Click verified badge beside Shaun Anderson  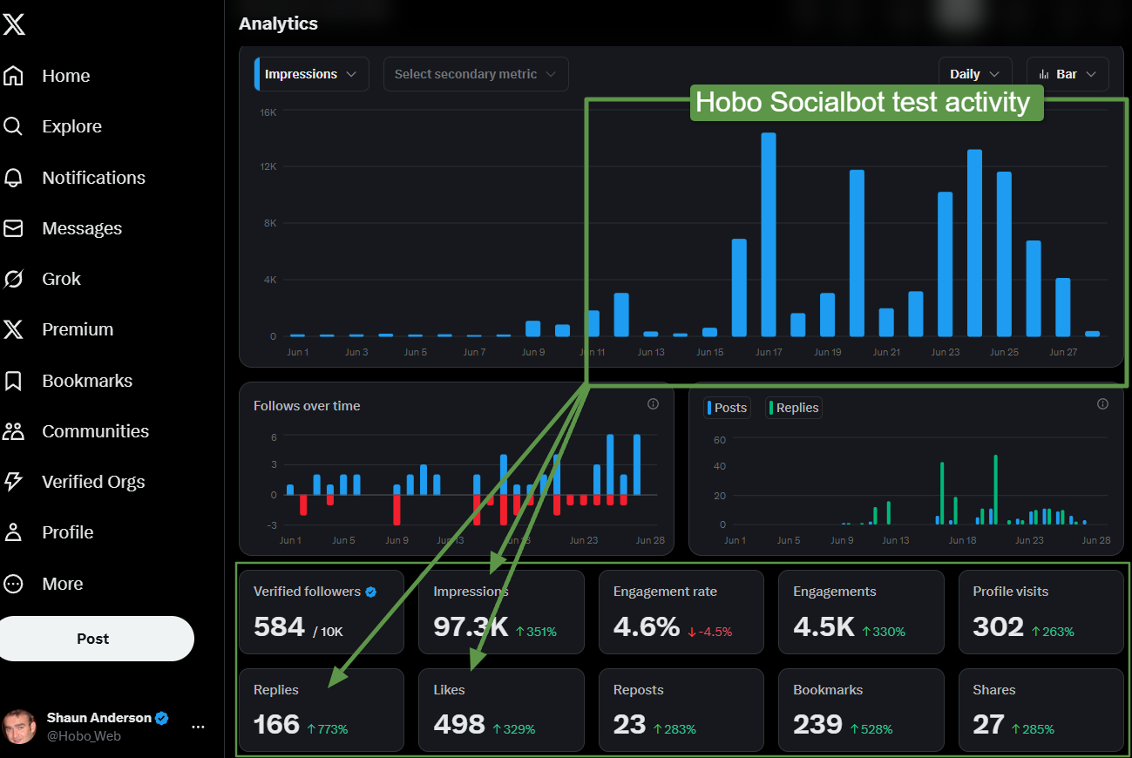(x=161, y=719)
